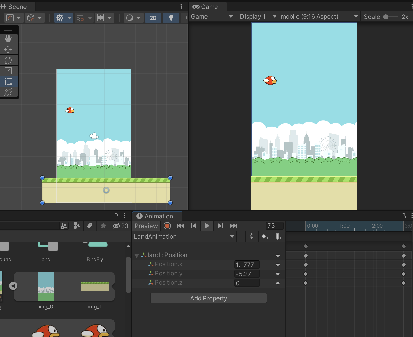Go to first keyframe of clip
The image size is (413, 337).
(x=180, y=226)
